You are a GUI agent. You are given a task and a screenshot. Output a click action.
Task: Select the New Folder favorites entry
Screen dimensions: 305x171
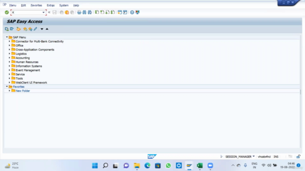pos(23,91)
